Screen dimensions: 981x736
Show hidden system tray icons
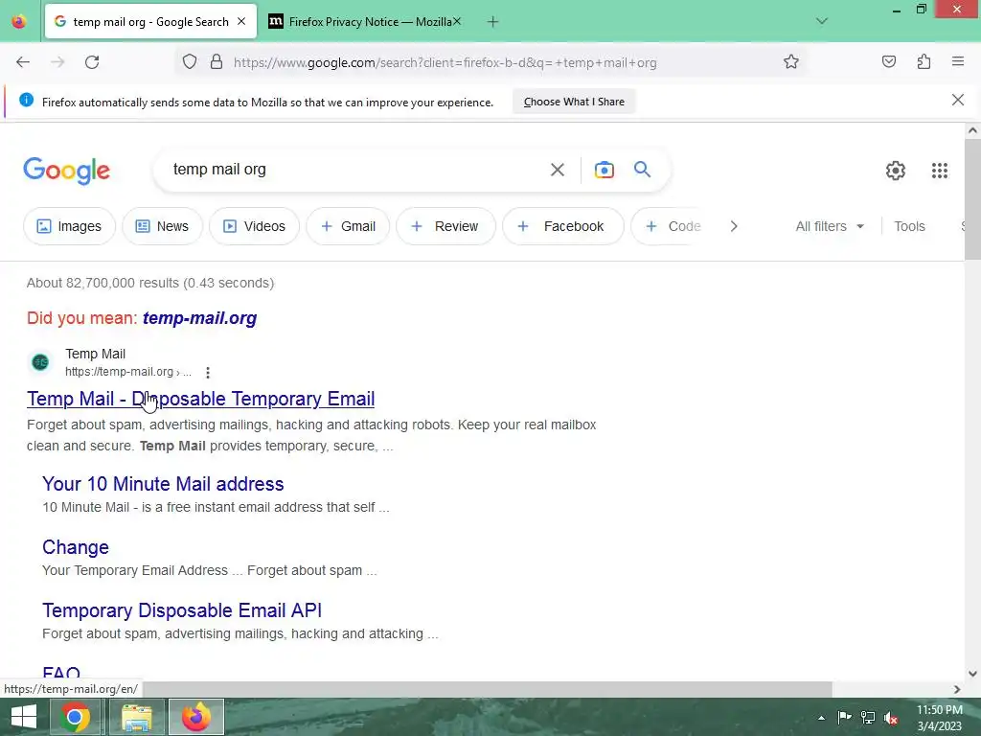coord(821,718)
